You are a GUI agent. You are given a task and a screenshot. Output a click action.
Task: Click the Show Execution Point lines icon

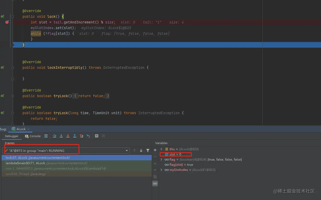pos(46,136)
